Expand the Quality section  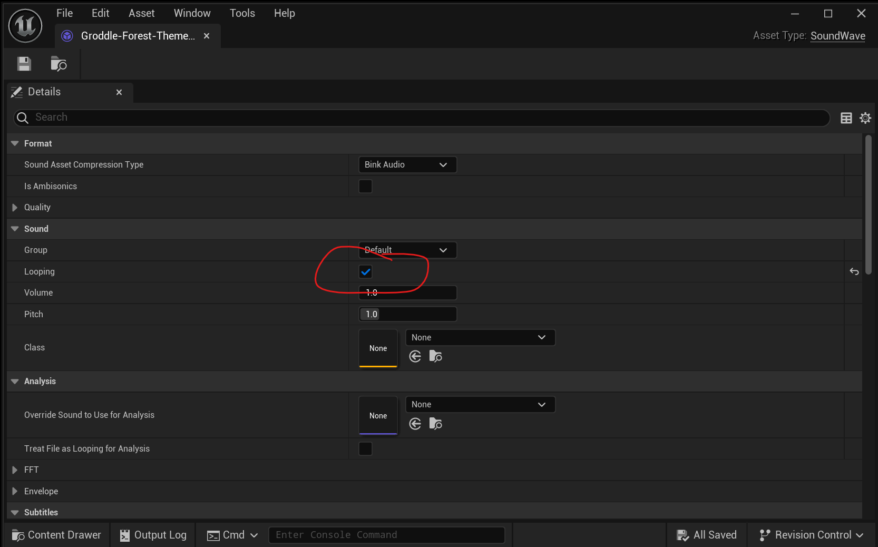(15, 207)
